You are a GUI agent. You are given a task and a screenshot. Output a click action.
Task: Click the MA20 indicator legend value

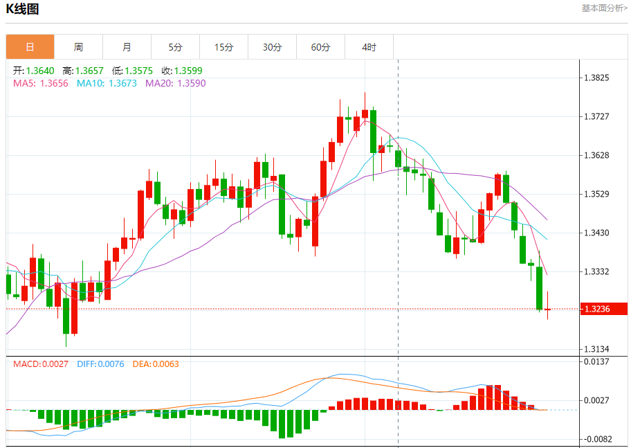[x=176, y=83]
